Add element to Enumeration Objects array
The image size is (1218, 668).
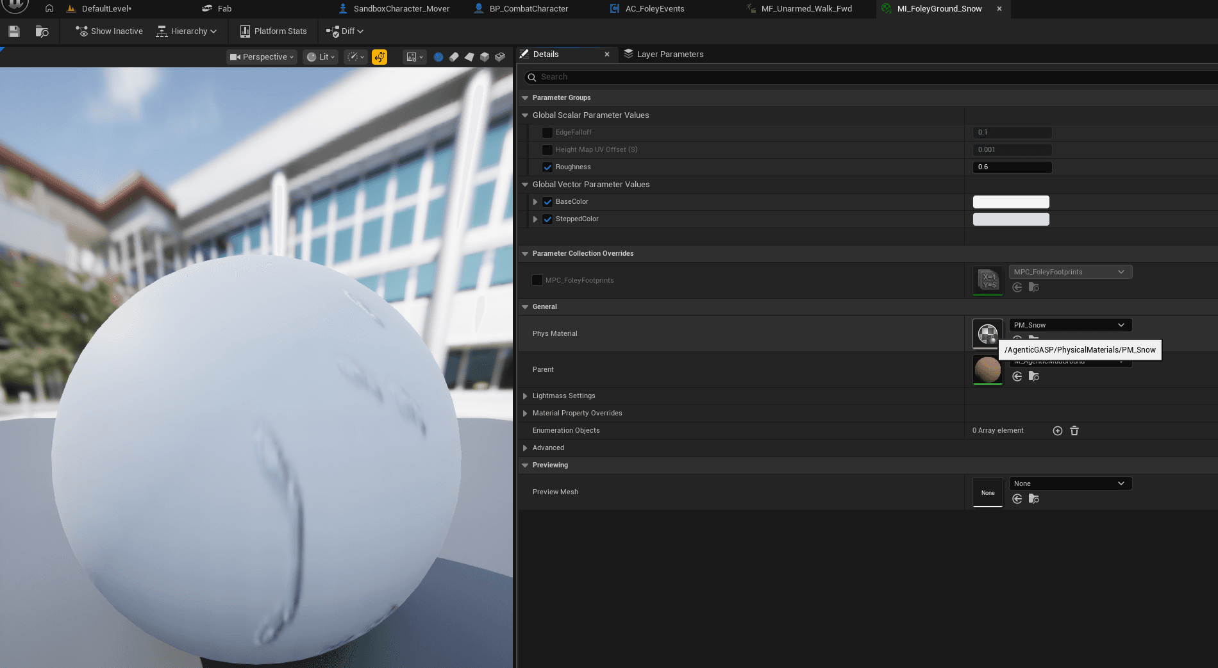click(x=1058, y=431)
